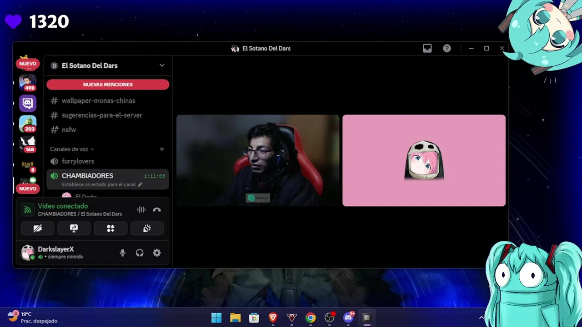Open the weather widget showing 19°C
Screen dimensions: 582x327
click(33, 317)
